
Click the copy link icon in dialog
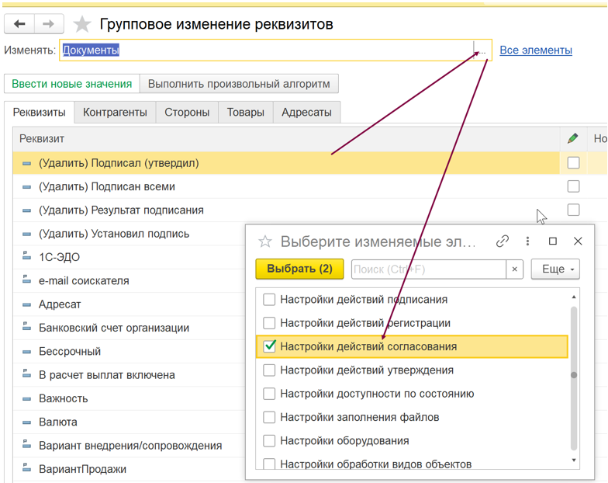503,241
